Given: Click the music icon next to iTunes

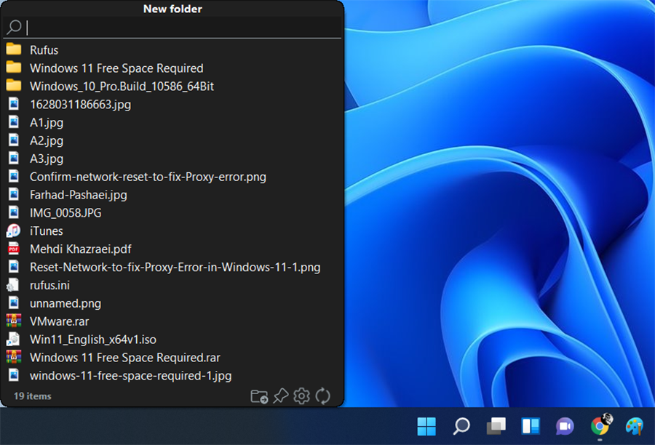Looking at the screenshot, I should (x=15, y=230).
